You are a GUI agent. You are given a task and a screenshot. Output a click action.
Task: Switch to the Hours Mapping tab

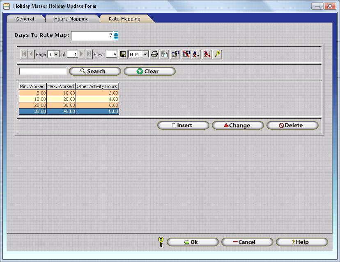tap(71, 19)
